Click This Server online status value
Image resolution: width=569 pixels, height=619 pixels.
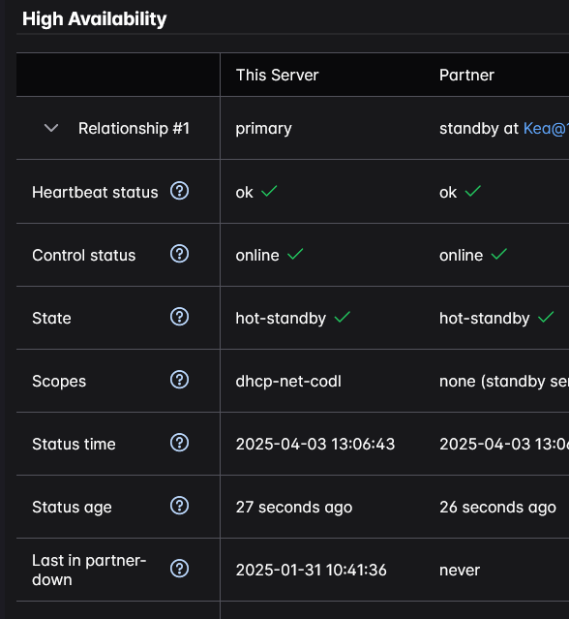click(257, 256)
